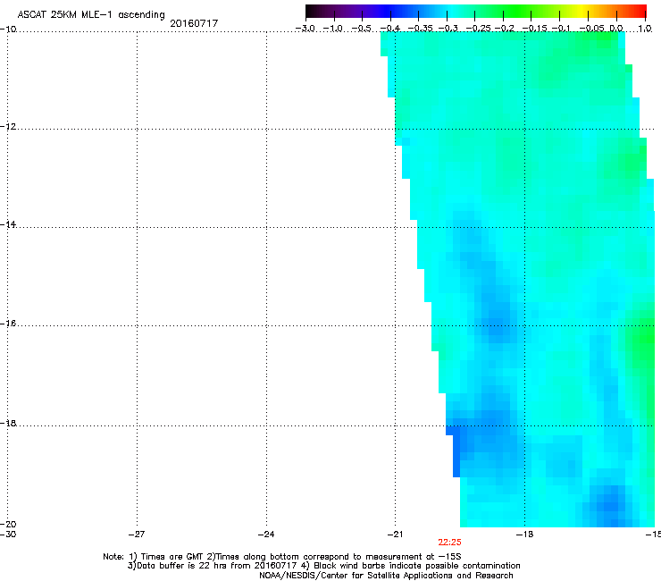Click the -27 longitude axis label
The image size is (661, 581).
point(137,535)
